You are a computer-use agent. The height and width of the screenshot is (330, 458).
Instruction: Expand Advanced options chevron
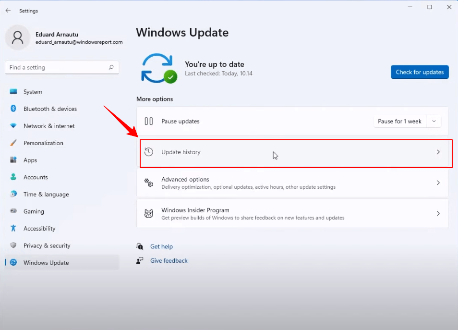pos(438,183)
